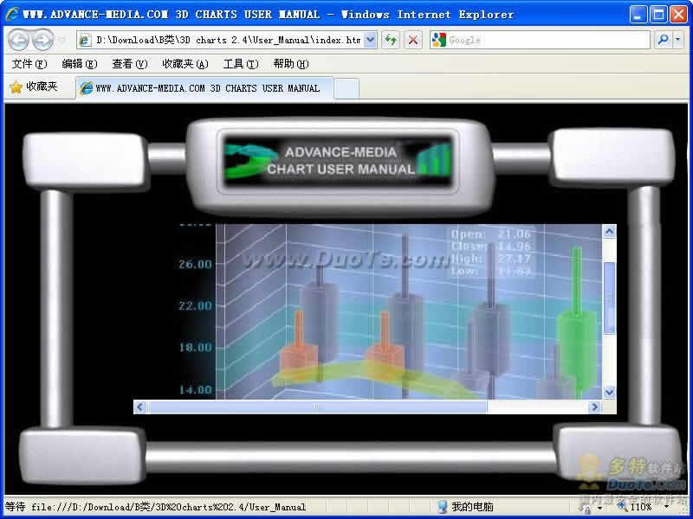Viewport: 693px width, 519px height.
Task: Click the horizontal scrollbar right arrow
Action: (x=595, y=407)
